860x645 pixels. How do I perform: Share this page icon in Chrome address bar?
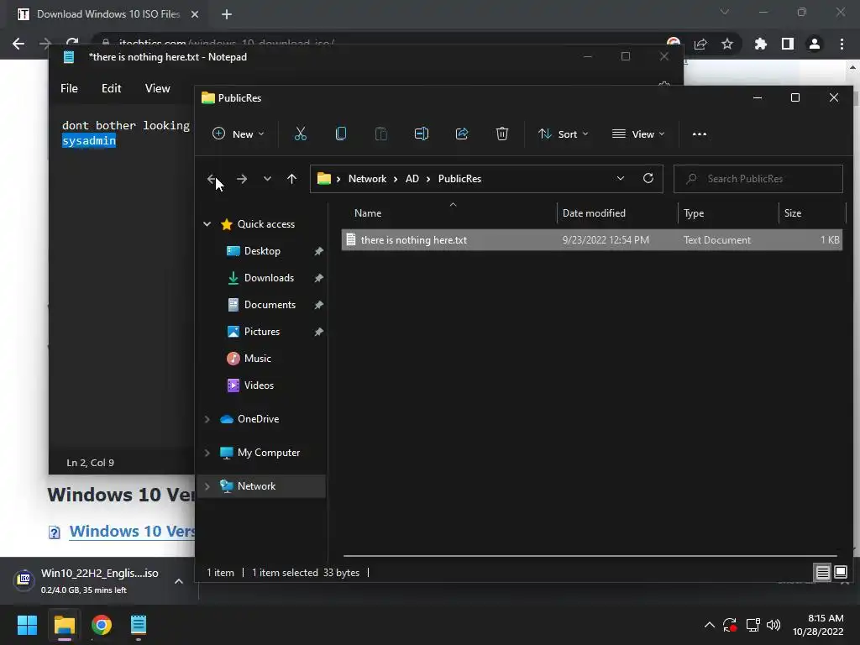point(700,44)
